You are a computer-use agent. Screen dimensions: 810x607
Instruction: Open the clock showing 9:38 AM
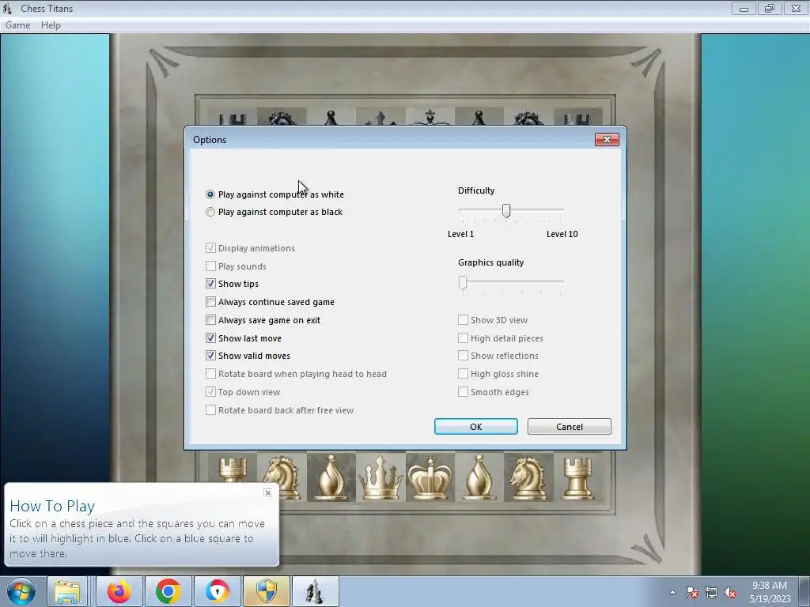click(770, 591)
